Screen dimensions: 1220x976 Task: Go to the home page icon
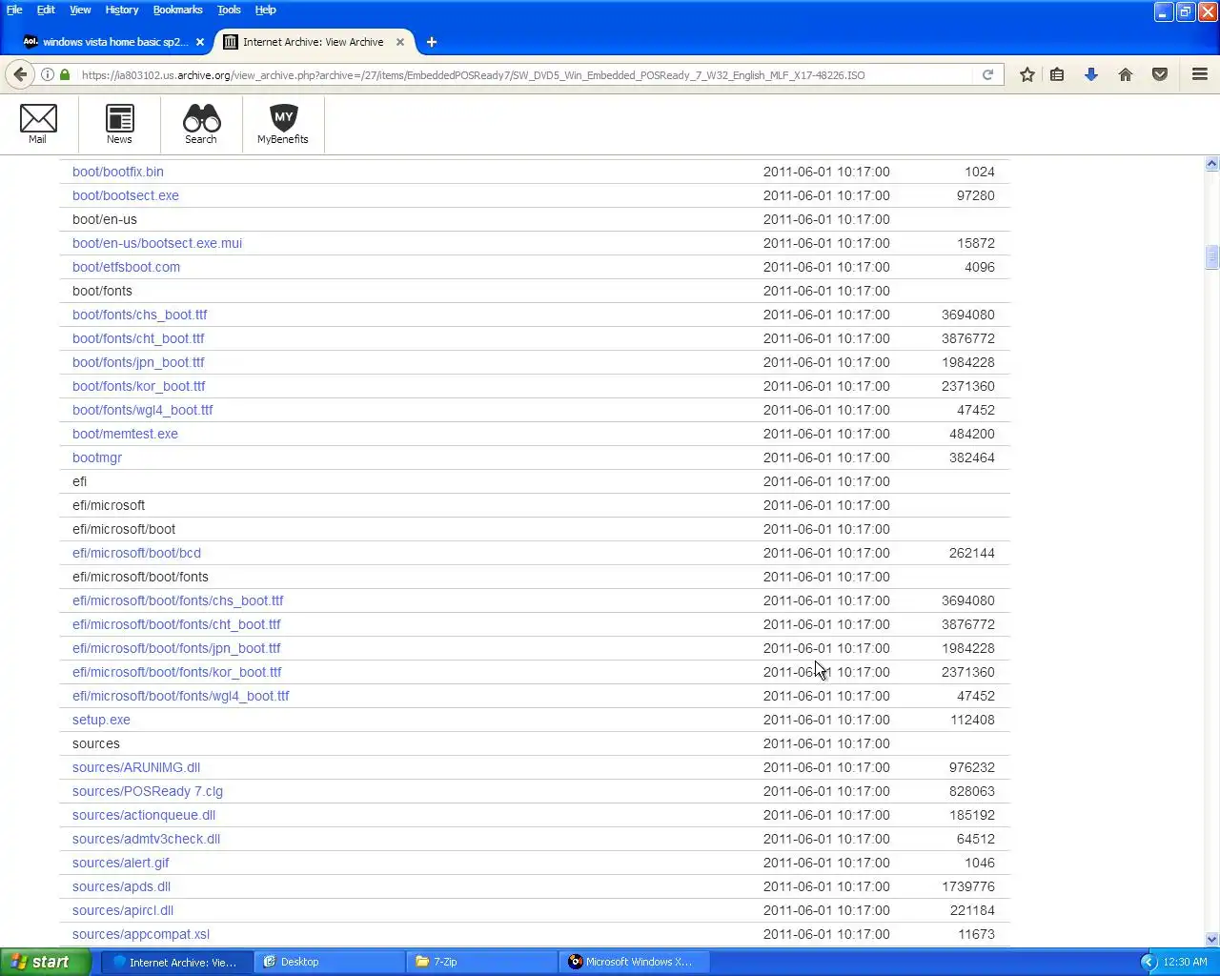(1126, 74)
